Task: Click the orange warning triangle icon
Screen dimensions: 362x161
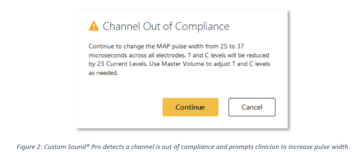Action: (x=94, y=26)
